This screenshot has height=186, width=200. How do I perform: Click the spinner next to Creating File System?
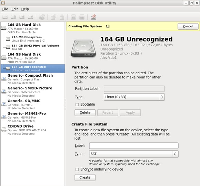(x=108, y=26)
